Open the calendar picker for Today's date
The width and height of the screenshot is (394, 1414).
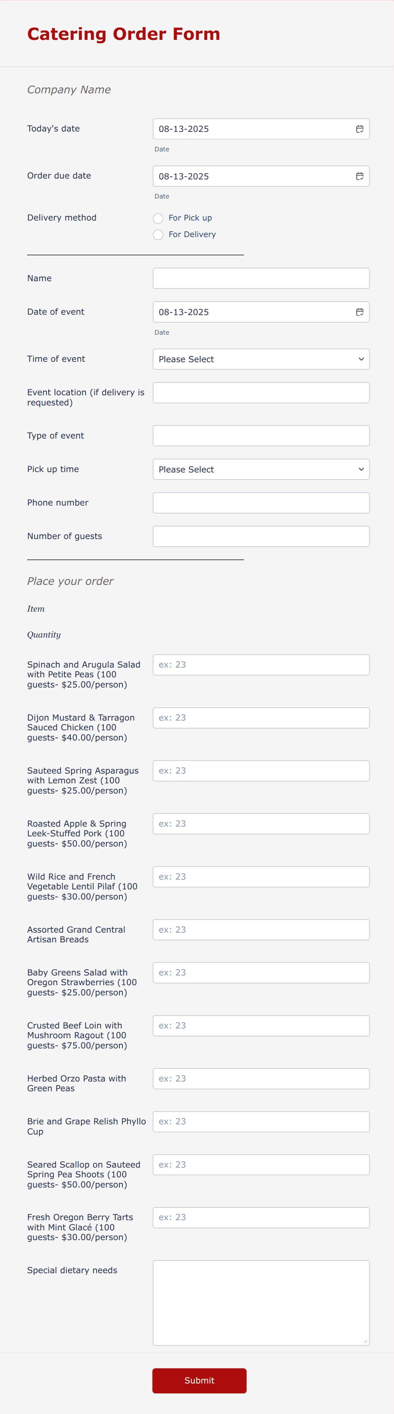click(360, 129)
